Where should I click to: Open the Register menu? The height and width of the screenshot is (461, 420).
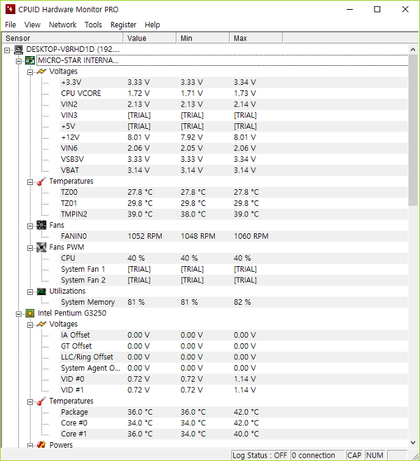coord(123,25)
